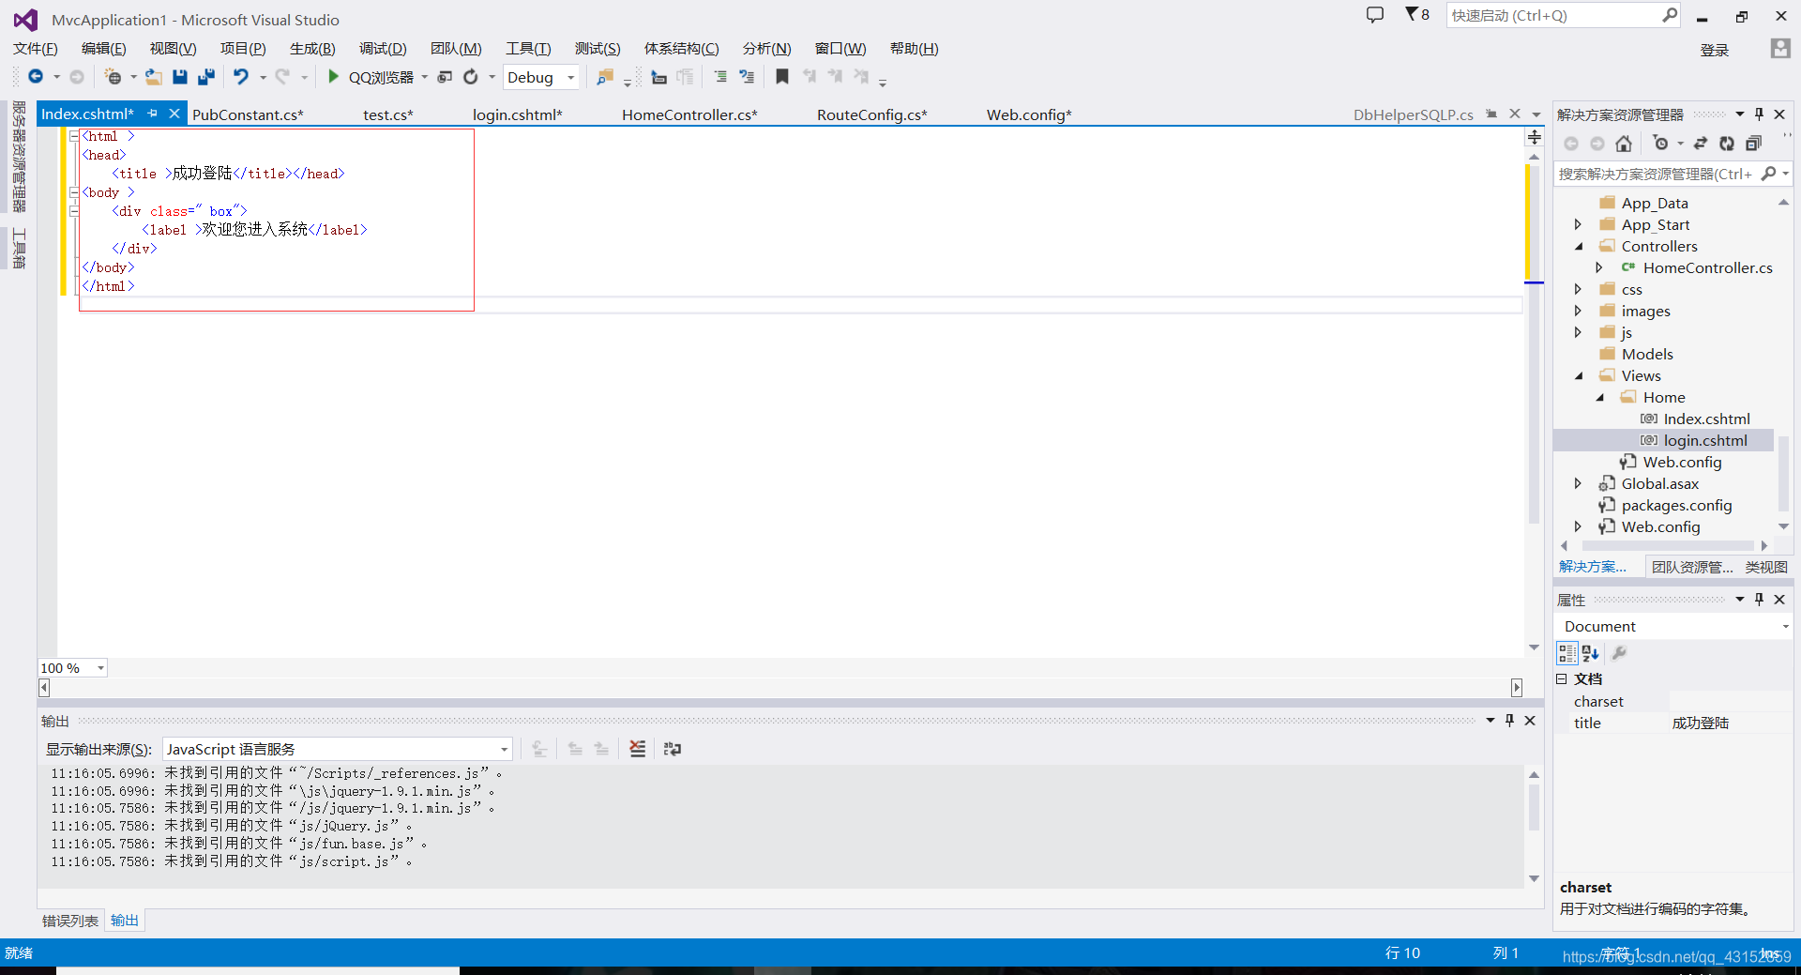Click the Refresh browser icon in toolbar
The image size is (1801, 975).
471,77
